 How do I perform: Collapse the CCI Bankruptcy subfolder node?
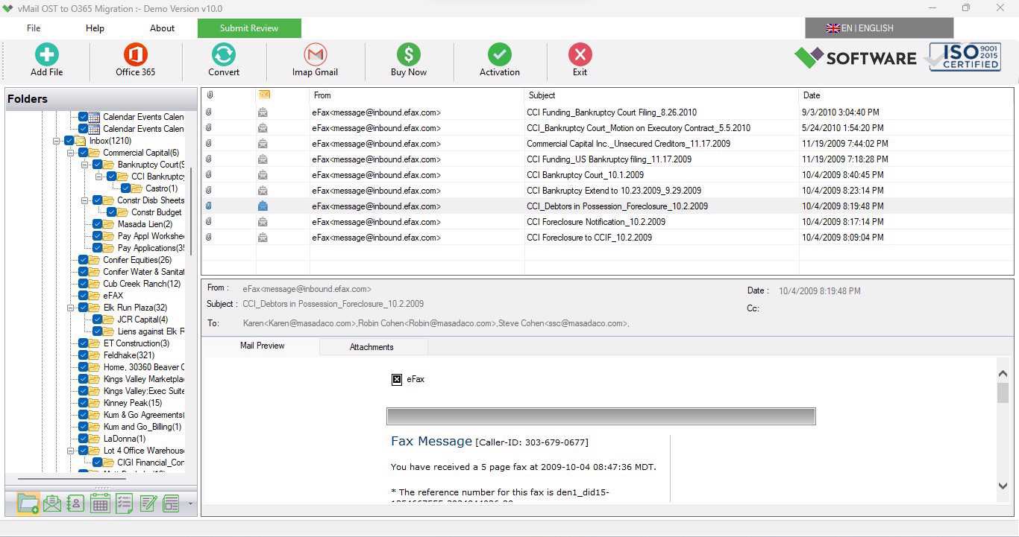pos(99,177)
